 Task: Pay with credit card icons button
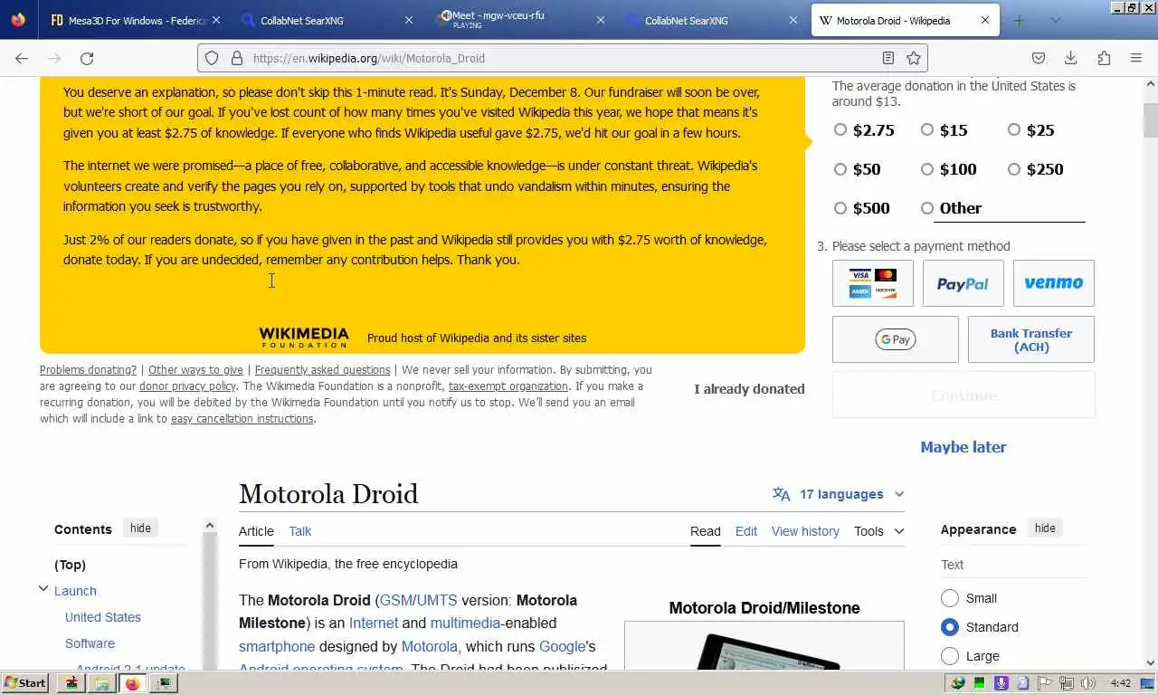click(x=873, y=283)
